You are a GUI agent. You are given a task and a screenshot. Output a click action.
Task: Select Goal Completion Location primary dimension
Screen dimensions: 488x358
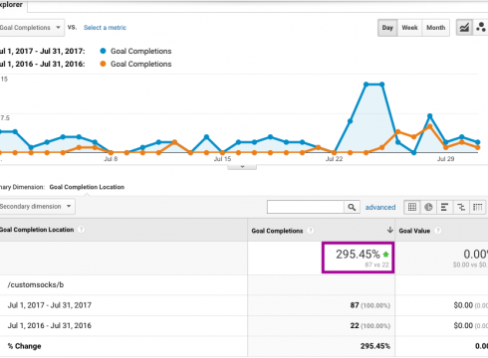coord(87,187)
